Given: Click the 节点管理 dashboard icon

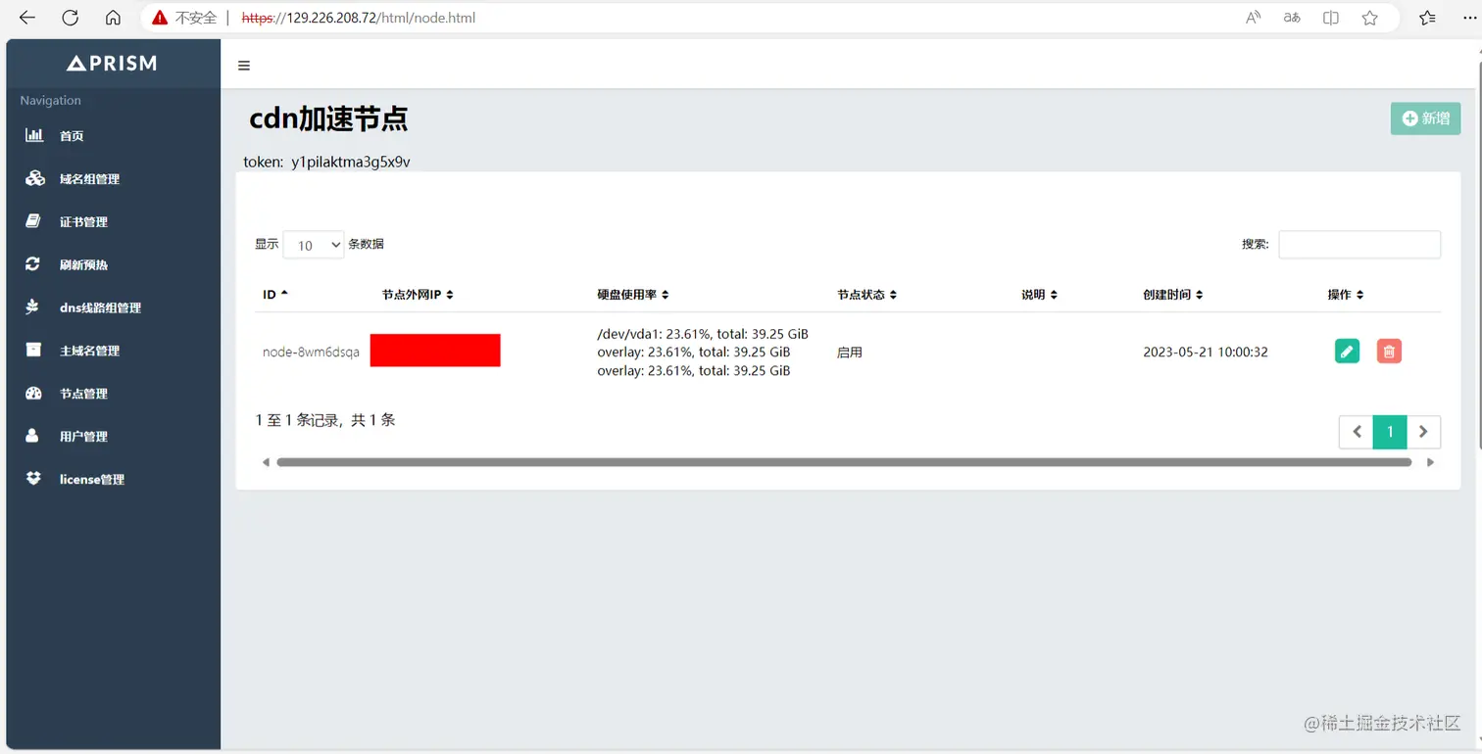Looking at the screenshot, I should 33,393.
